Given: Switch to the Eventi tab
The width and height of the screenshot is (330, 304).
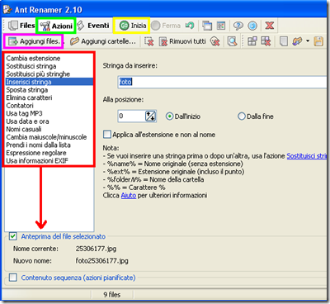Looking at the screenshot, I should click(x=93, y=26).
